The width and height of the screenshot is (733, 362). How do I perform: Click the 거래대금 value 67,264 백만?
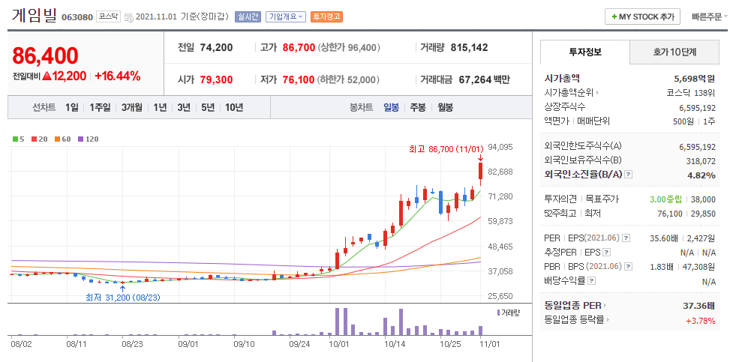(x=485, y=80)
